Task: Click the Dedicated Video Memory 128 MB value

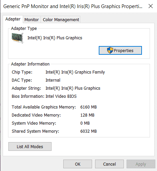Action: (87, 115)
